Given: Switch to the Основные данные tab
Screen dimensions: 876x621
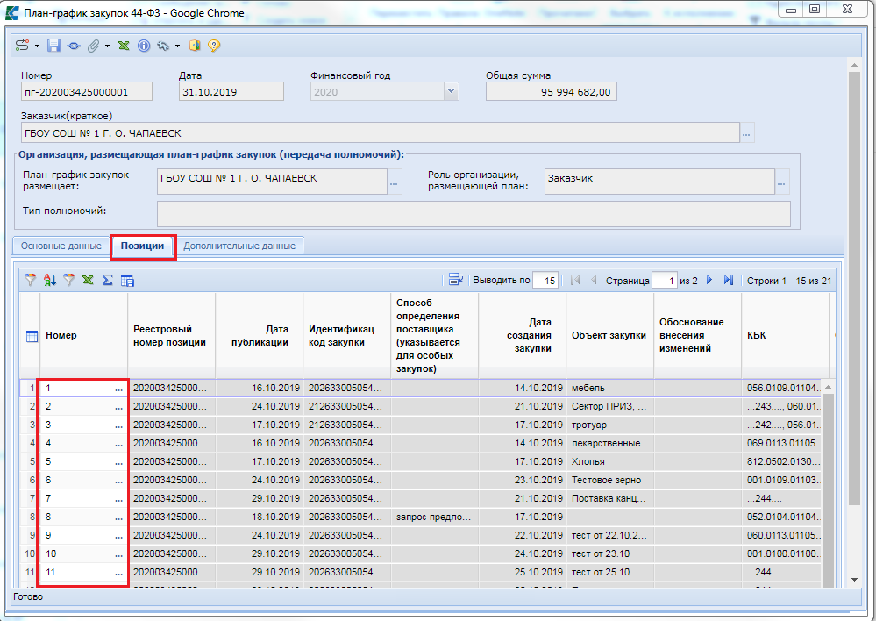Looking at the screenshot, I should 61,246.
